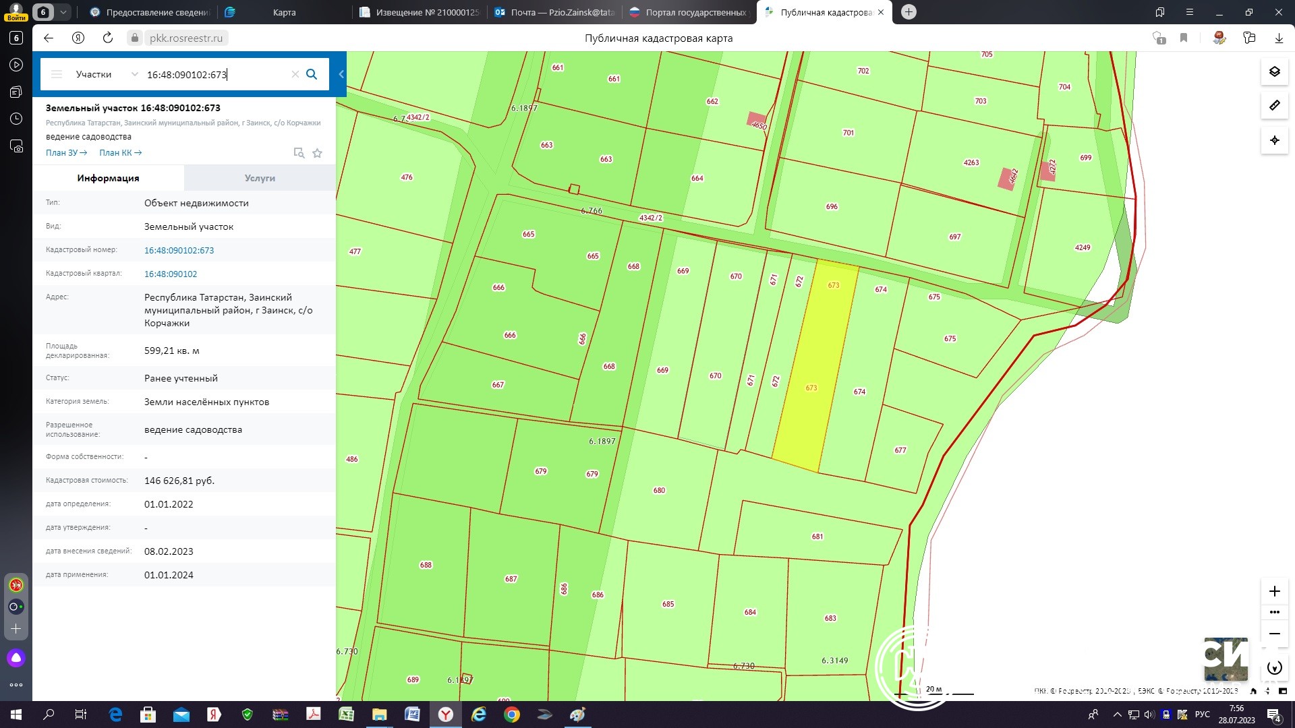
Task: Open WinRAR from the taskbar
Action: (x=281, y=715)
